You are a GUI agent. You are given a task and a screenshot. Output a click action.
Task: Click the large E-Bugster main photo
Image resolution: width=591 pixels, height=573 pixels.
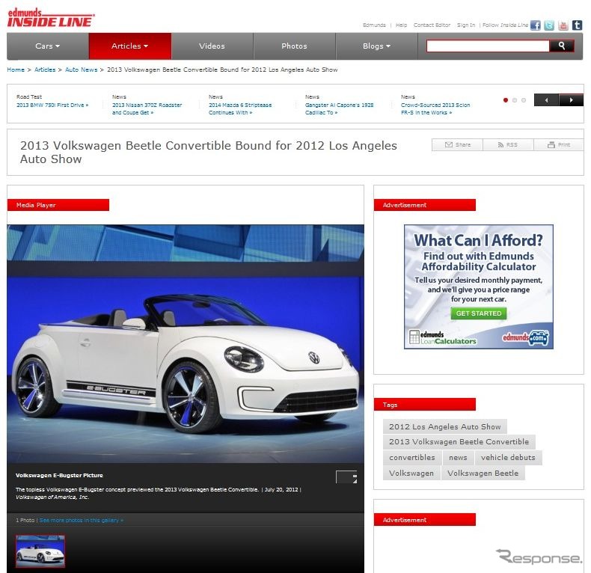point(186,344)
